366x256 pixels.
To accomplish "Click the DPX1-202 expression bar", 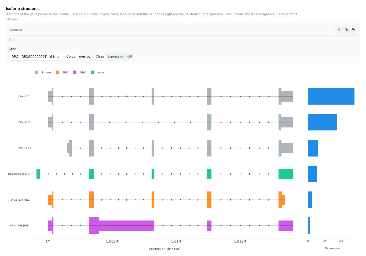I will coord(322,122).
